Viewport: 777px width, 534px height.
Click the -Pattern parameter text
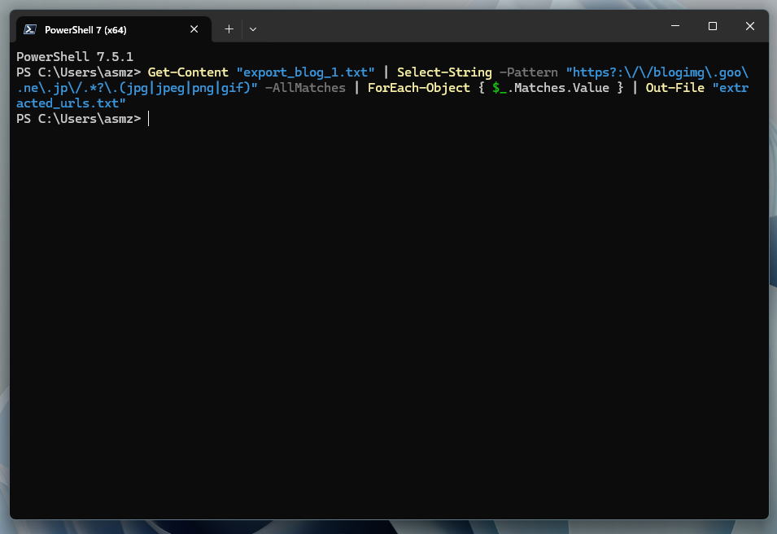(x=529, y=72)
